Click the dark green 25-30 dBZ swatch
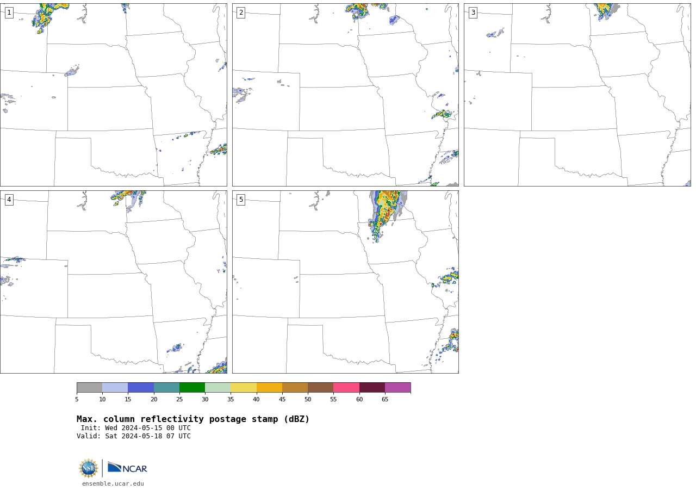696x490 pixels. pyautogui.click(x=192, y=387)
